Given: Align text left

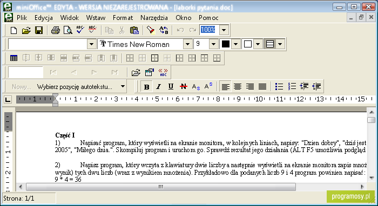Looking at the screenshot, I should click(x=225, y=86).
